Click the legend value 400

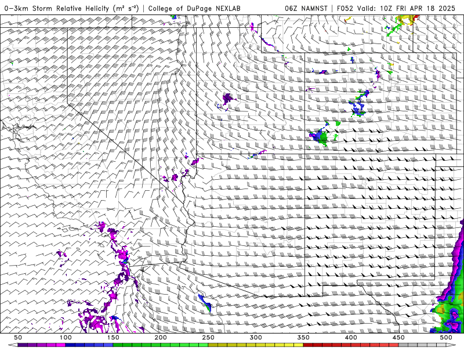pos(351,338)
